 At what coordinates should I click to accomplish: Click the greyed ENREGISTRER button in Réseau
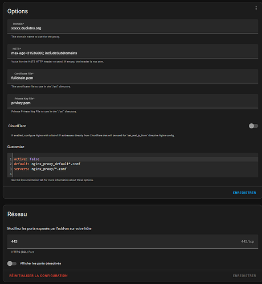pyautogui.click(x=244, y=275)
